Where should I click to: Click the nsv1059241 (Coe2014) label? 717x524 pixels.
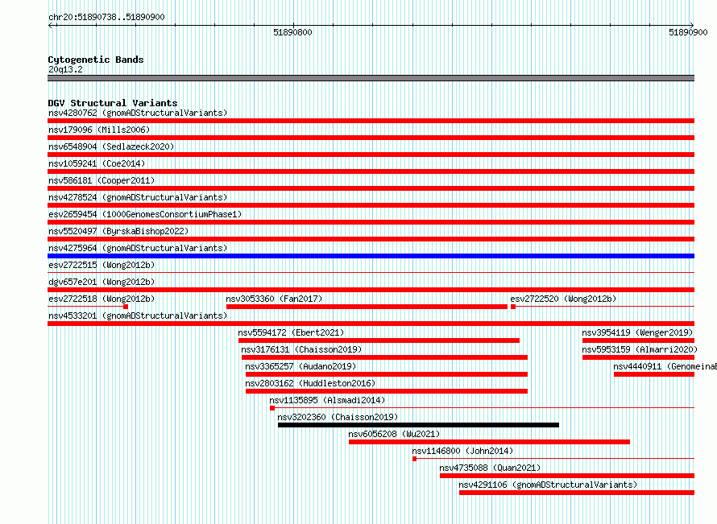coord(97,163)
